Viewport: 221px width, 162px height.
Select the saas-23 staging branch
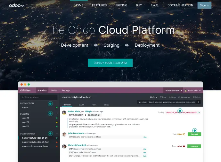(x=25, y=122)
